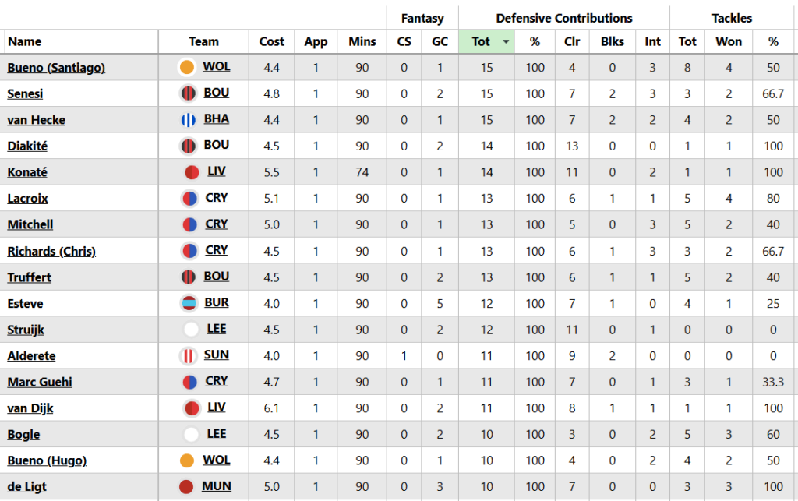This screenshot has width=798, height=501.
Task: Open van Dijk's player page
Action: (29, 408)
